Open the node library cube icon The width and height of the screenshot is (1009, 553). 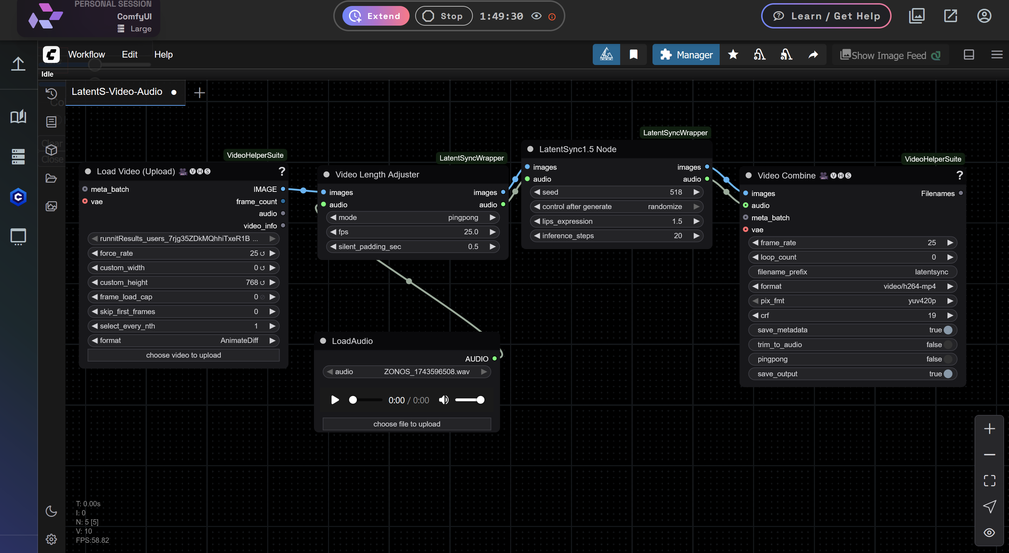point(51,150)
